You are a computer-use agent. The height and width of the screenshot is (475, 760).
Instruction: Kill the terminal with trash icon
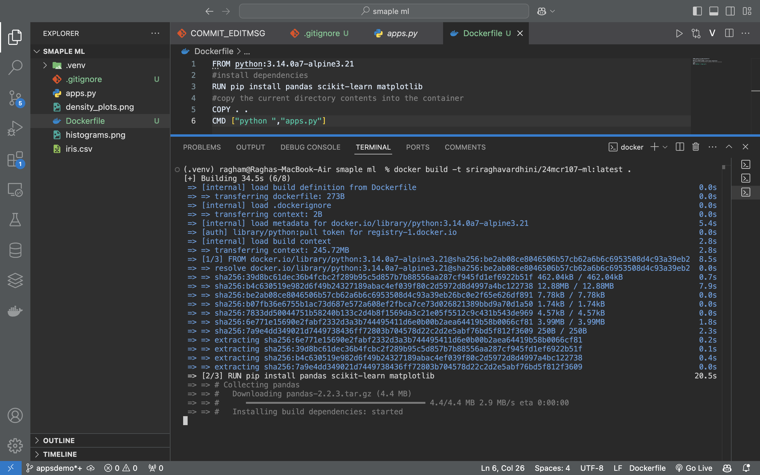(696, 147)
